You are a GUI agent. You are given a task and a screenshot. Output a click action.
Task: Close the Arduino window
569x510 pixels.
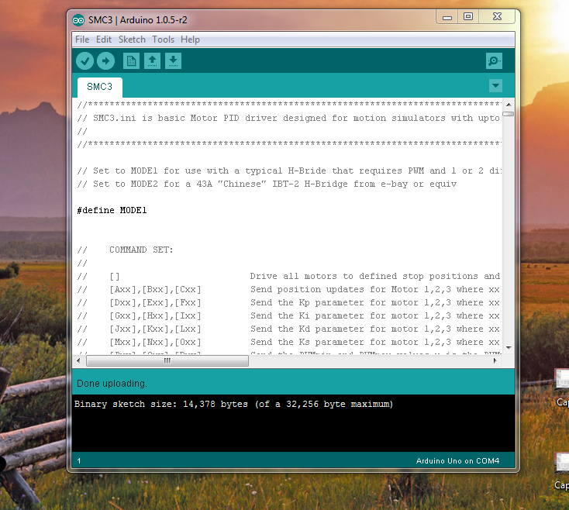coord(497,17)
